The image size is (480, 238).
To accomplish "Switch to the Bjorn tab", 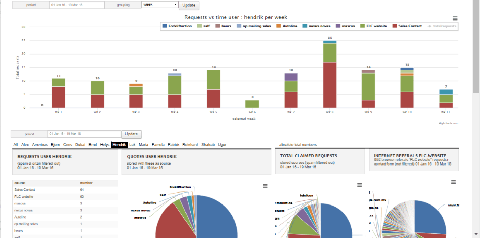I will 56,145.
